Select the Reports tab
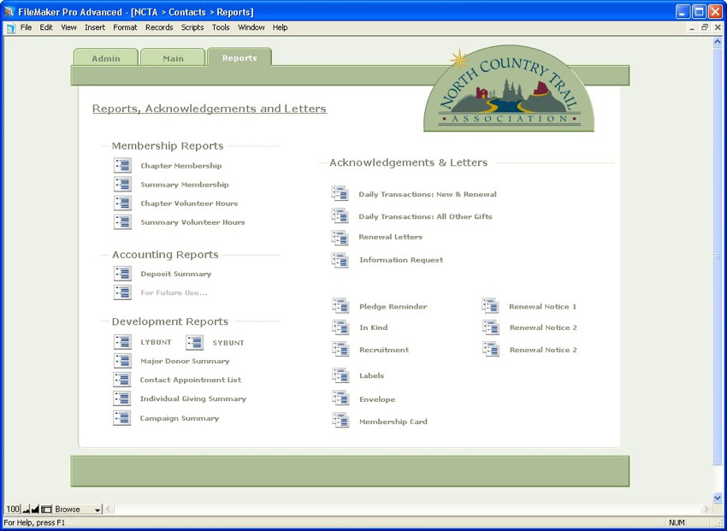This screenshot has height=531, width=727. coord(239,57)
